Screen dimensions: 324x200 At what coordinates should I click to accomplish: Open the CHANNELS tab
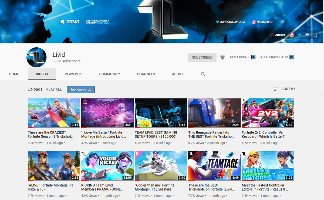146,74
